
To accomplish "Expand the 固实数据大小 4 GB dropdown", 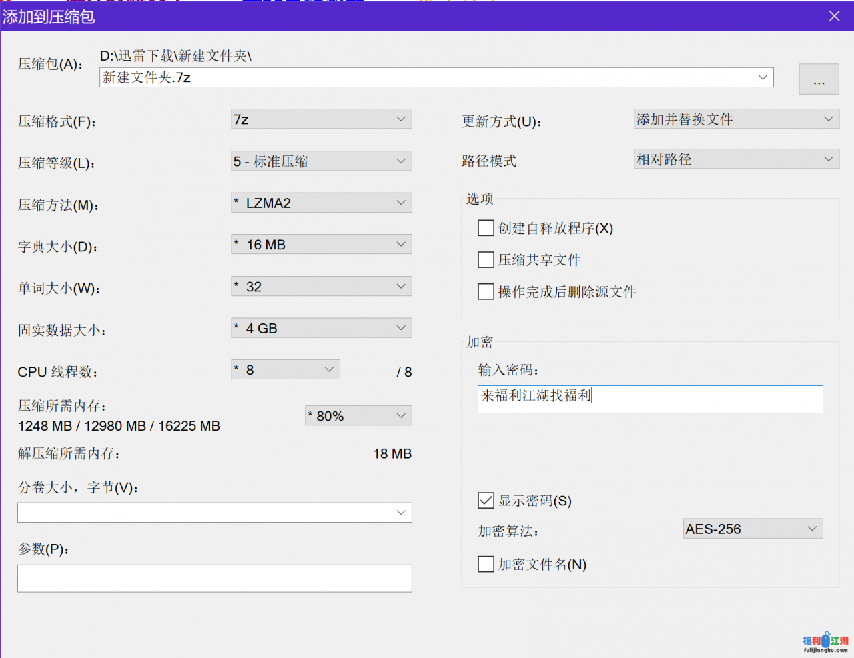I will [x=322, y=328].
